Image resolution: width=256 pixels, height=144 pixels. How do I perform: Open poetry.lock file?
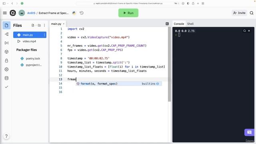point(33,58)
